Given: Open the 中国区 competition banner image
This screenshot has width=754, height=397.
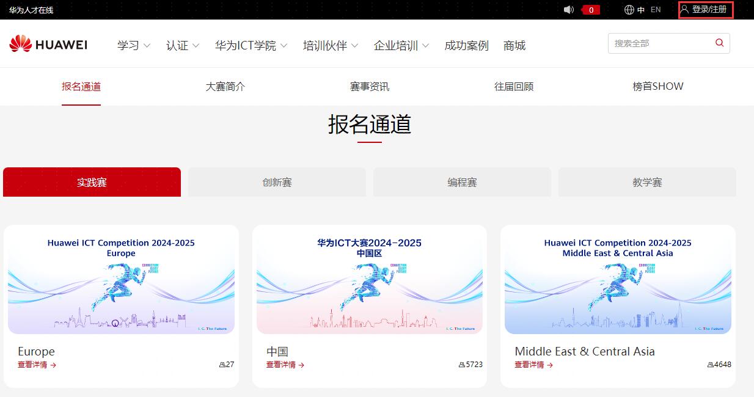Looking at the screenshot, I should (370, 282).
